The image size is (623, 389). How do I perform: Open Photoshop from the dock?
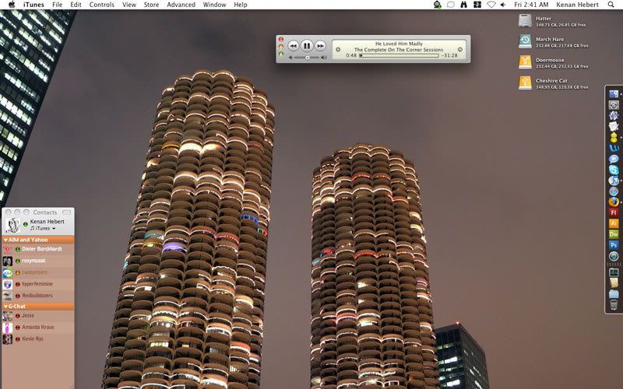pos(614,245)
